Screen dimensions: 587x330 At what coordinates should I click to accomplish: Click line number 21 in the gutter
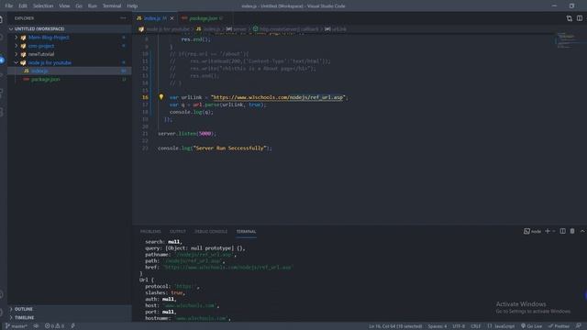click(145, 134)
